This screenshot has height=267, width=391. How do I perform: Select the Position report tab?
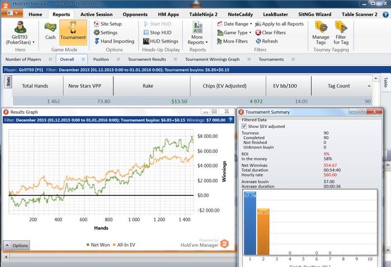point(101,59)
